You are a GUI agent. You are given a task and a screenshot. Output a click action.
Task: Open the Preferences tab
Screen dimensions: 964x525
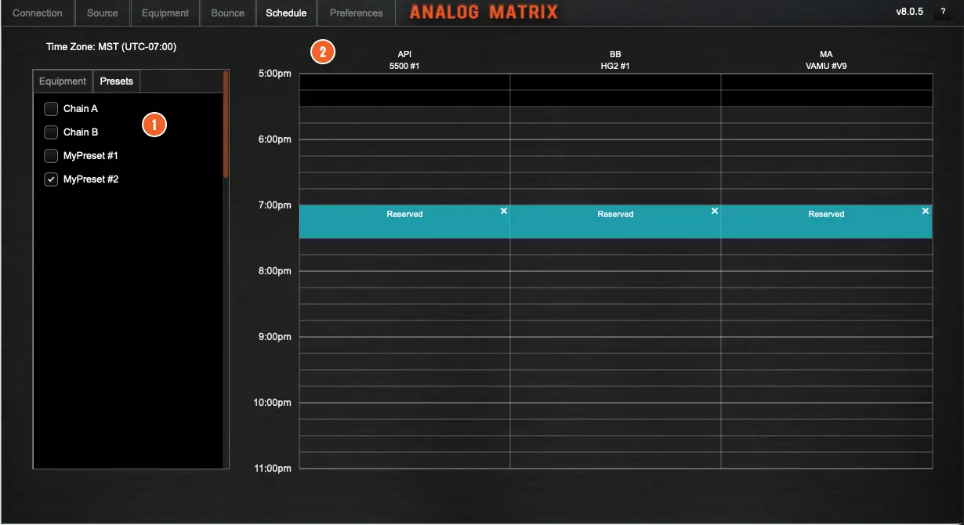[x=357, y=13]
